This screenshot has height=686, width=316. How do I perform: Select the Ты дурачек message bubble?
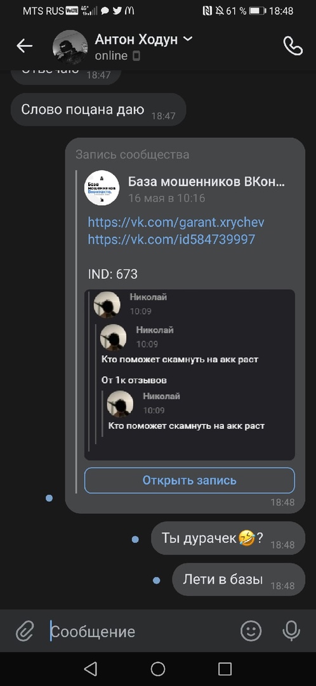[228, 538]
